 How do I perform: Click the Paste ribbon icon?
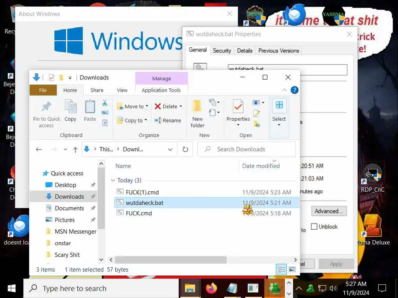[x=90, y=106]
